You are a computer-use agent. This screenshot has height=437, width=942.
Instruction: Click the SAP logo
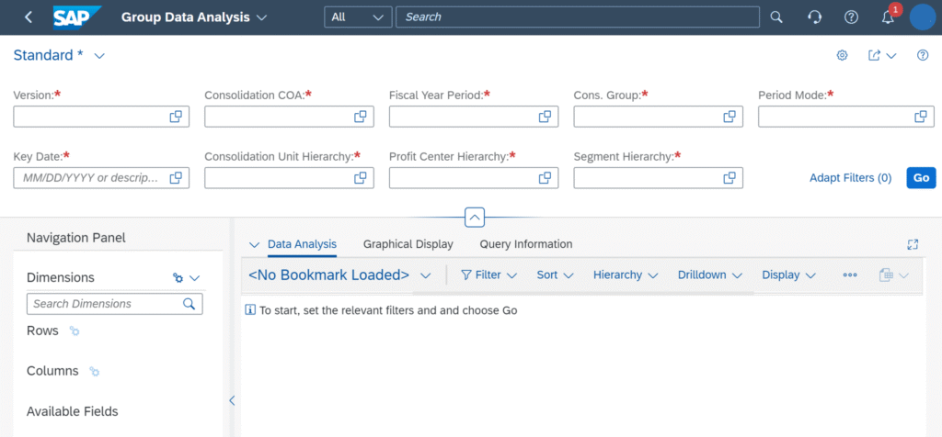click(x=77, y=17)
